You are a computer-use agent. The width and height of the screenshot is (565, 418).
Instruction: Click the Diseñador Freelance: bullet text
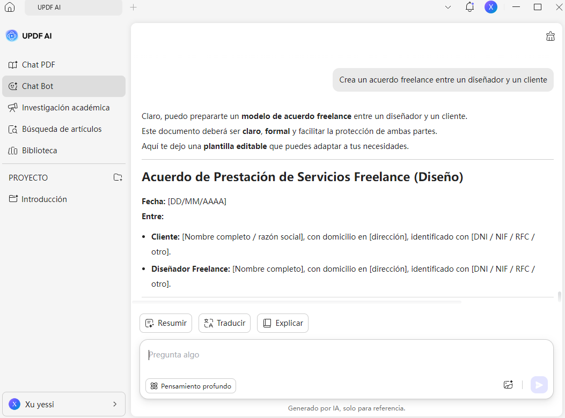pos(343,276)
